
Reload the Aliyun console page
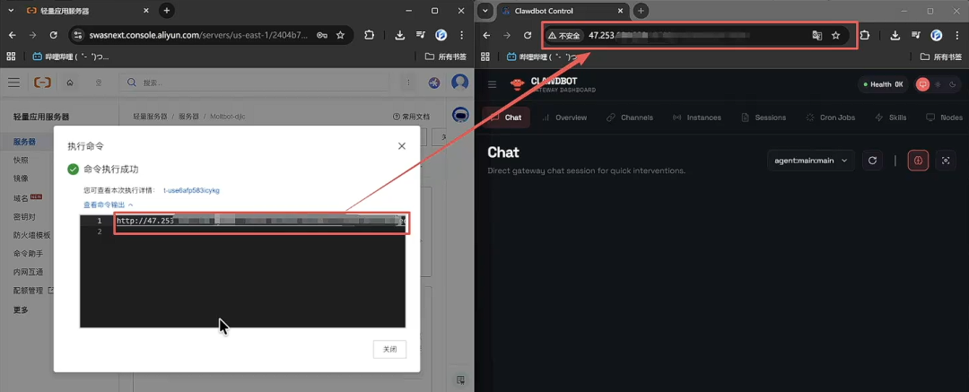53,35
